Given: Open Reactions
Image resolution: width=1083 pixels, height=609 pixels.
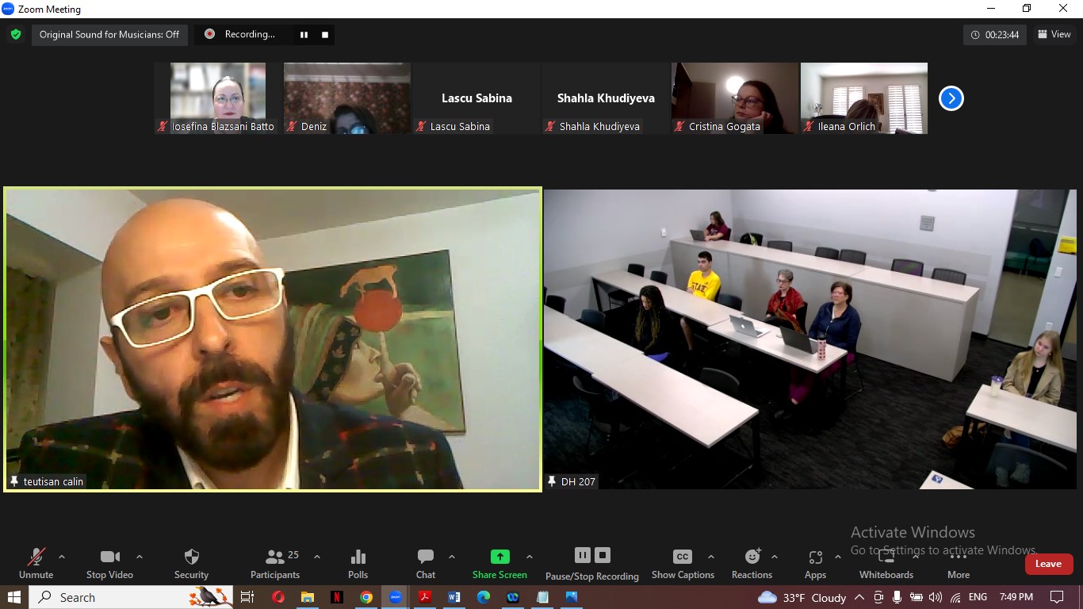Looking at the screenshot, I should coord(752,563).
